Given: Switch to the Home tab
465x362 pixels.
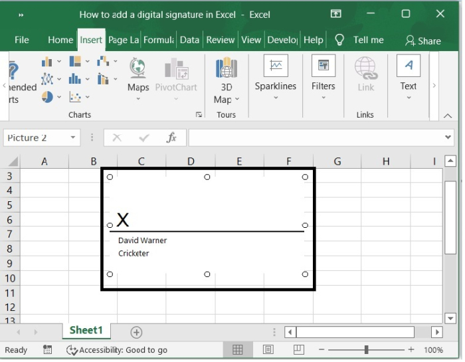Looking at the screenshot, I should click(60, 40).
